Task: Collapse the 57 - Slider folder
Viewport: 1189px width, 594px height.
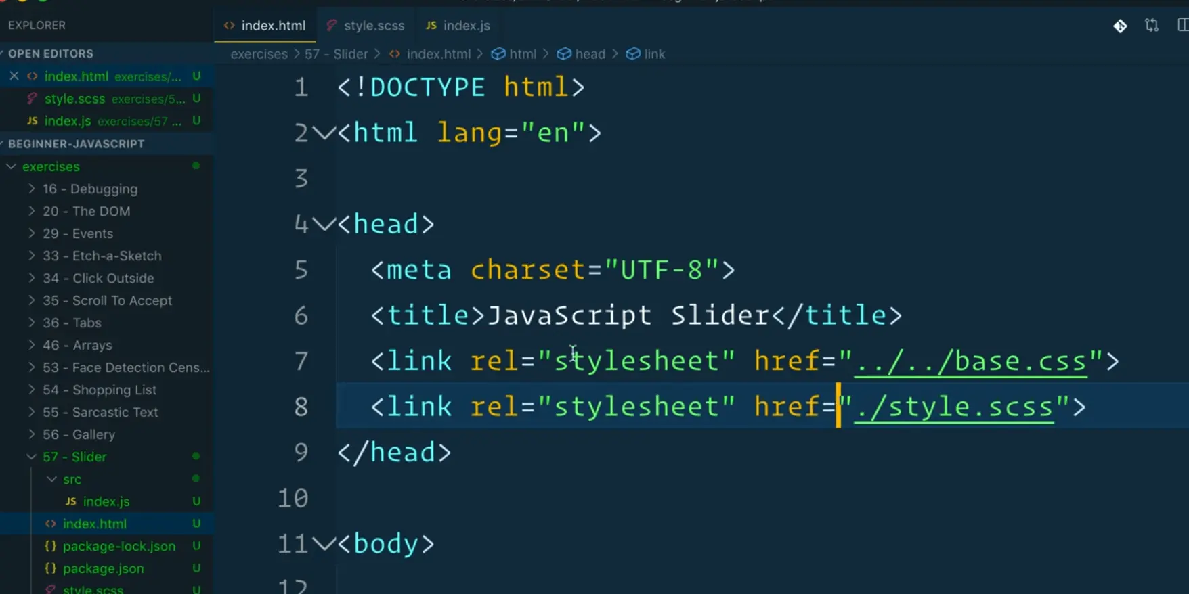Action: tap(31, 457)
